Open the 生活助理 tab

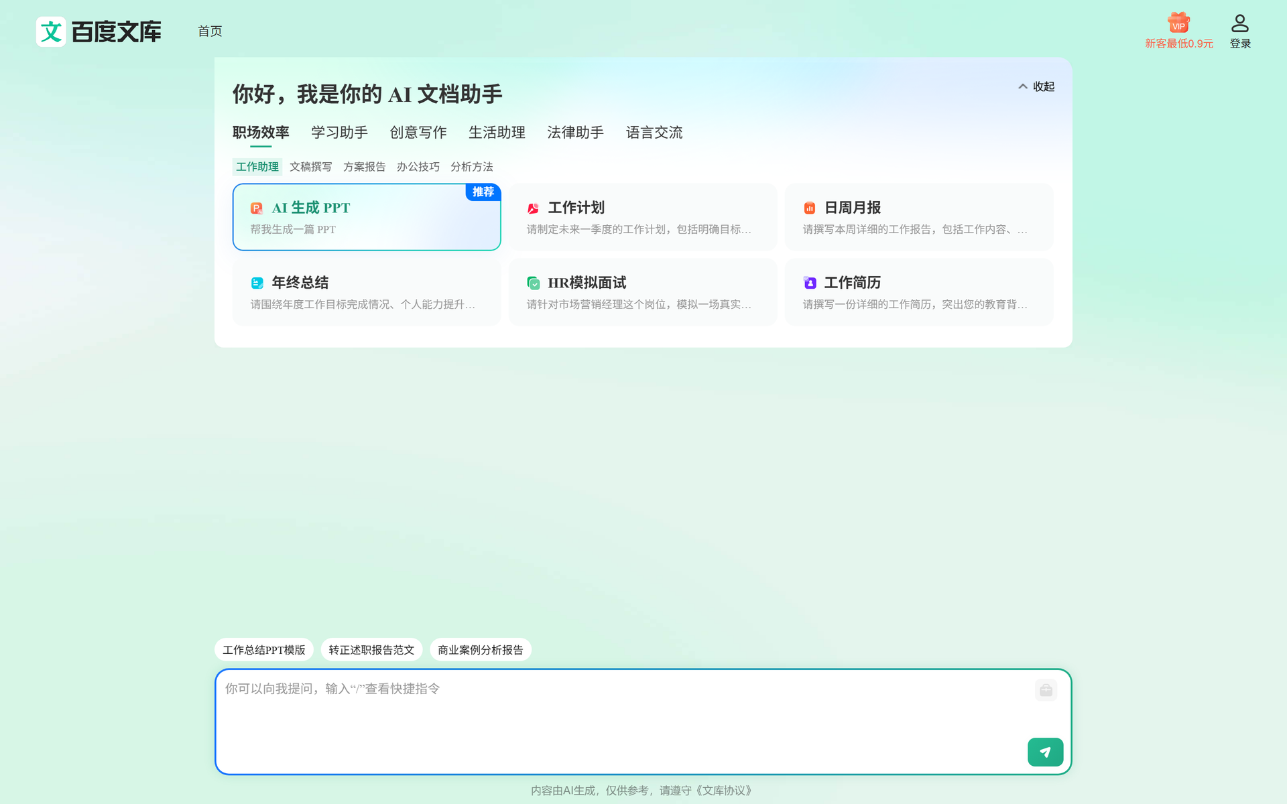click(x=497, y=133)
